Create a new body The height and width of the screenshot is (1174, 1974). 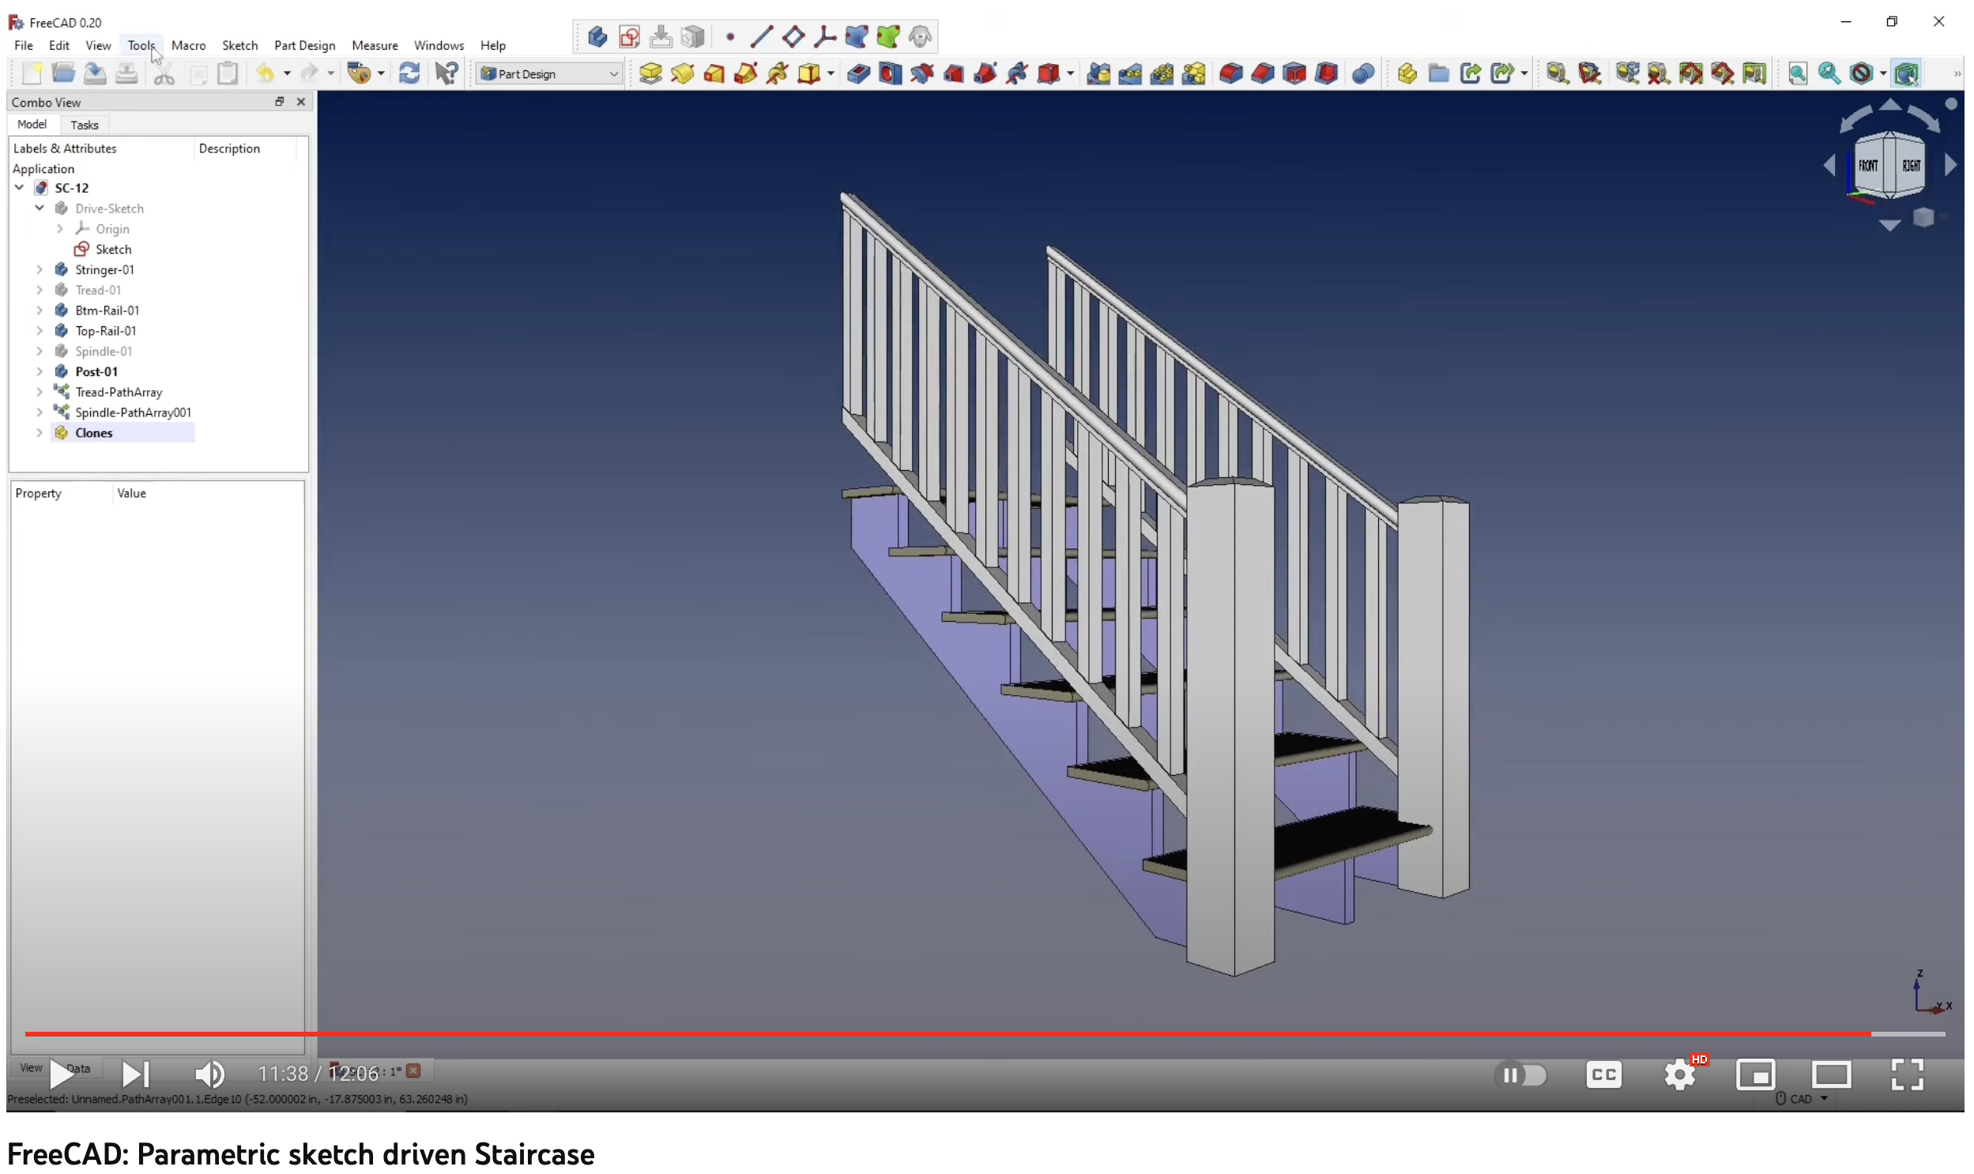coord(597,36)
